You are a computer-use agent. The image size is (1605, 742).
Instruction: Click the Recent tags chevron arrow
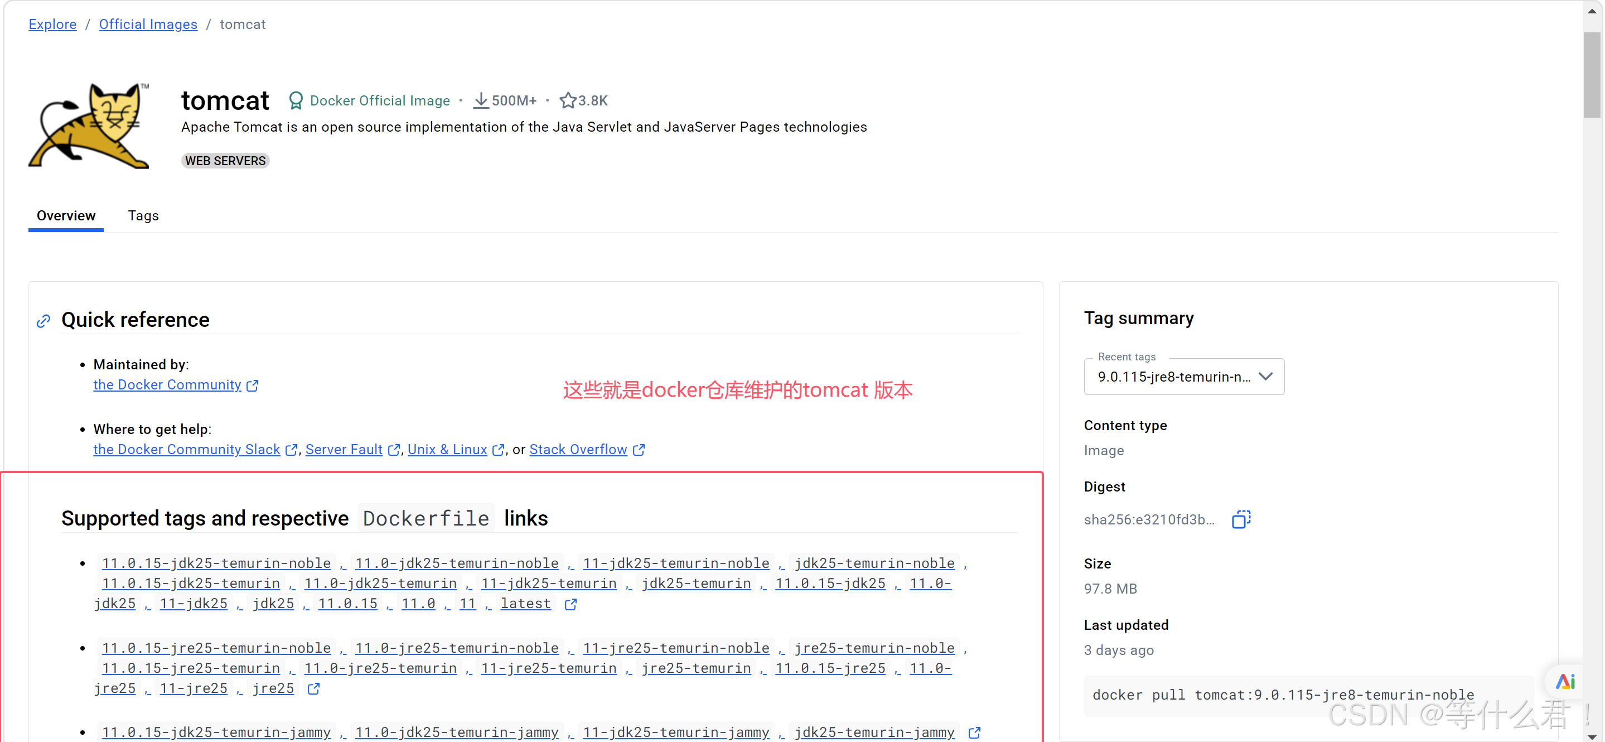point(1265,377)
